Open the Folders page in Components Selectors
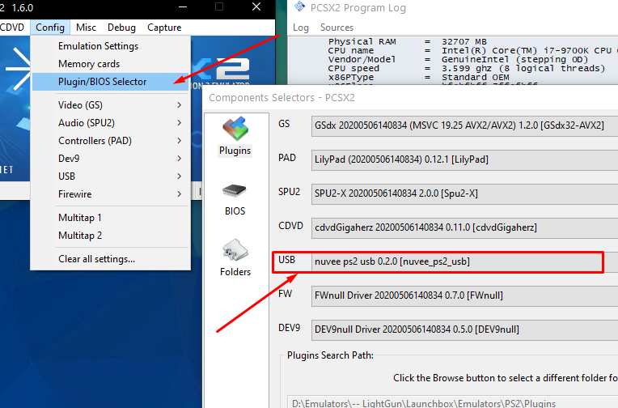 [235, 257]
